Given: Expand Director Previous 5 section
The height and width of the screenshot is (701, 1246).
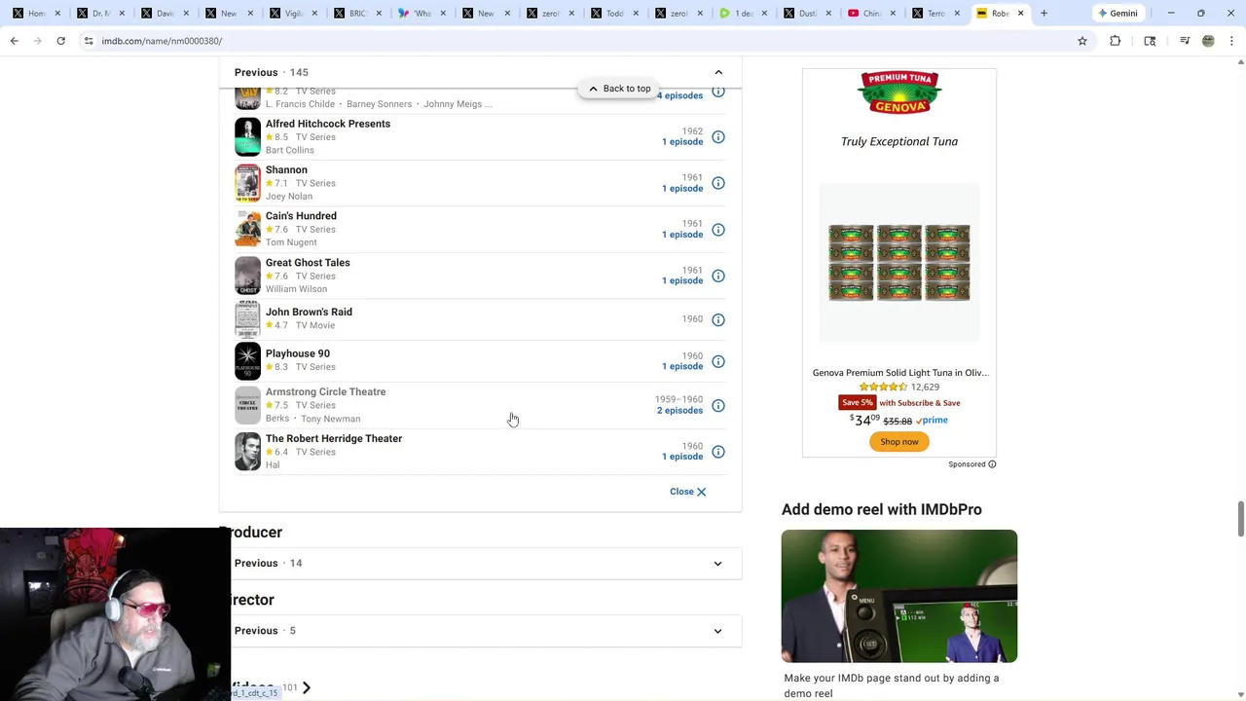Looking at the screenshot, I should point(717,631).
